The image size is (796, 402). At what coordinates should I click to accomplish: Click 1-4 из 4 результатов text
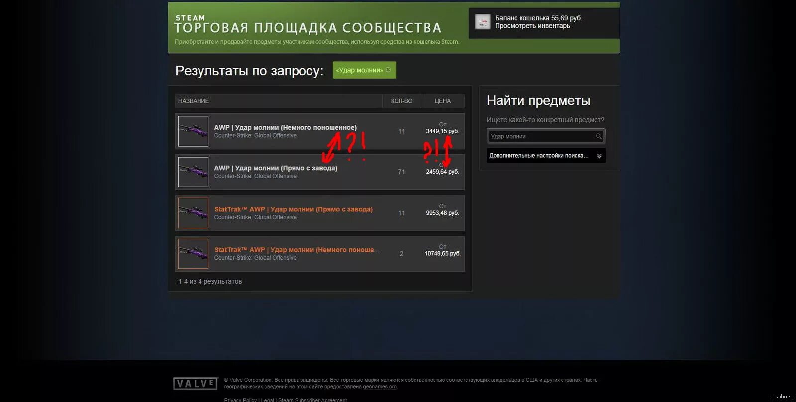[x=210, y=281]
